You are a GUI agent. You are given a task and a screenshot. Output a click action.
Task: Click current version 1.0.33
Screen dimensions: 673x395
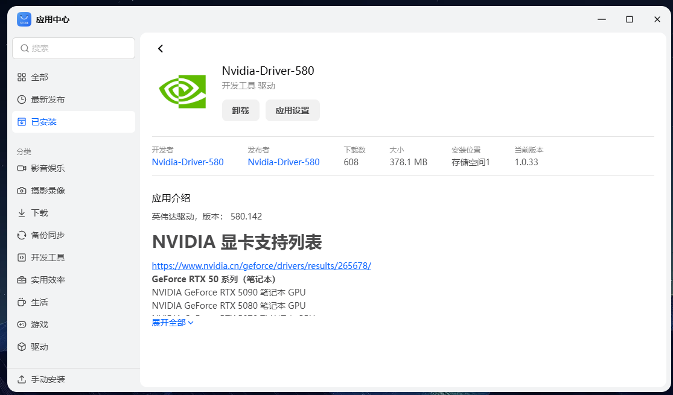[x=526, y=162]
